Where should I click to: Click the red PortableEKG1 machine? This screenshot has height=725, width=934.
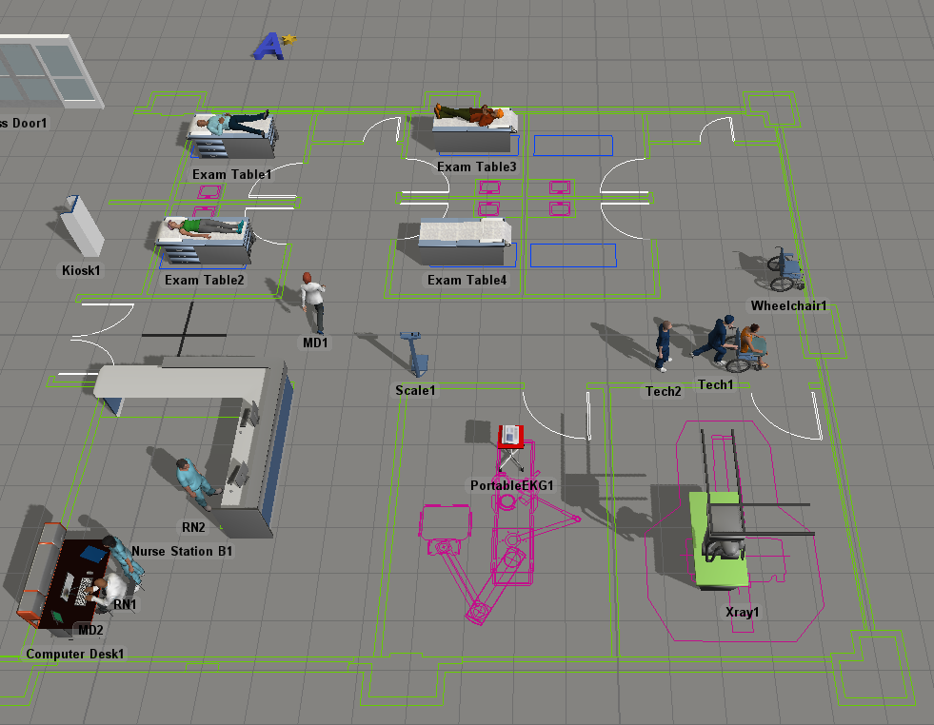pyautogui.click(x=511, y=437)
